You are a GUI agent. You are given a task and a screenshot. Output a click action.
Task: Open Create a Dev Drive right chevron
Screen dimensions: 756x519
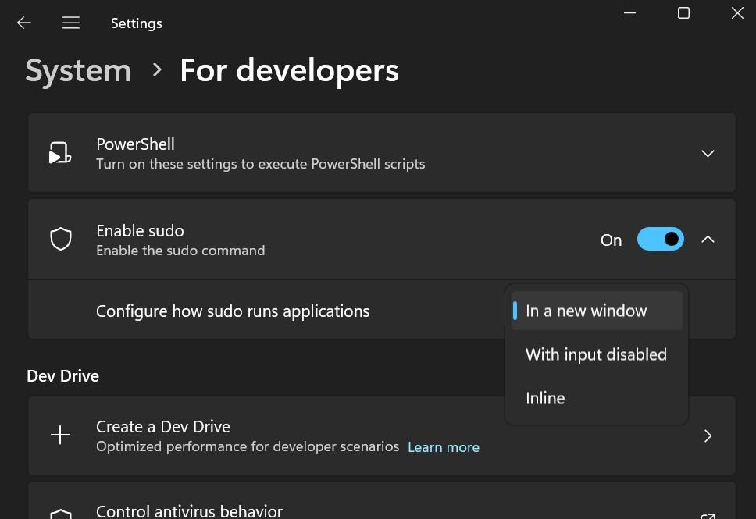(708, 435)
